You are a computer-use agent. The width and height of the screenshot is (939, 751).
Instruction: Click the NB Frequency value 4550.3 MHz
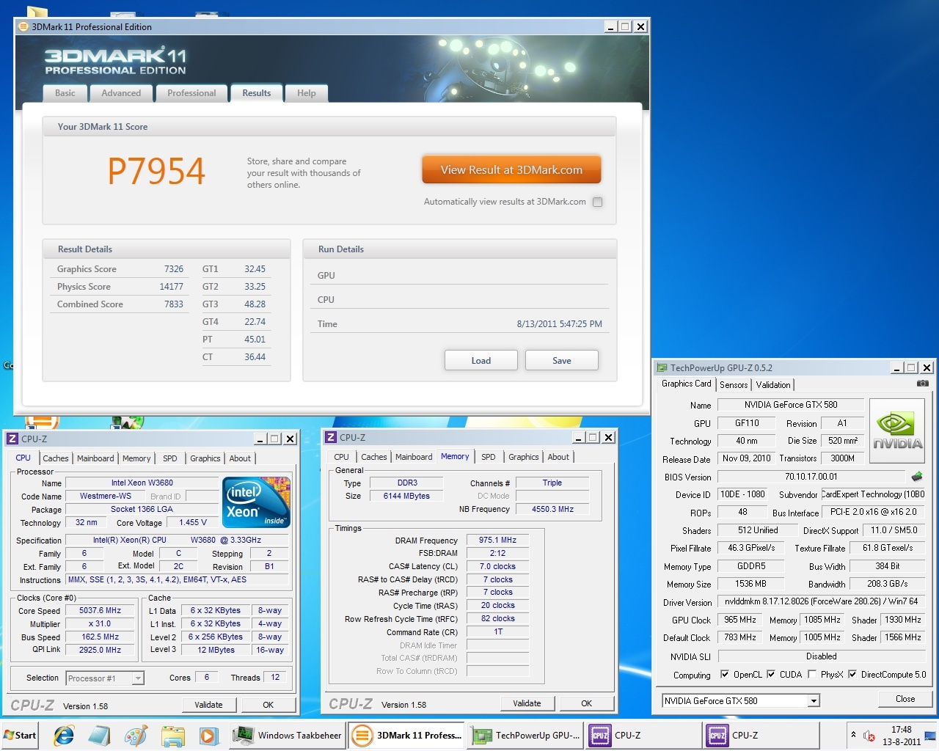point(552,509)
